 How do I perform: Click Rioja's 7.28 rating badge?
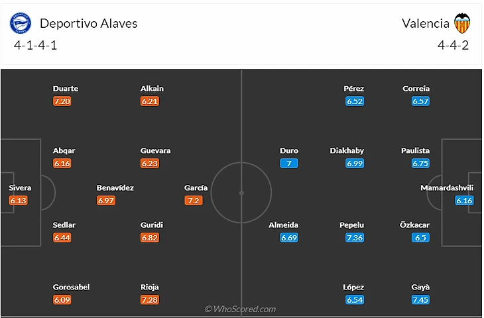(x=151, y=300)
